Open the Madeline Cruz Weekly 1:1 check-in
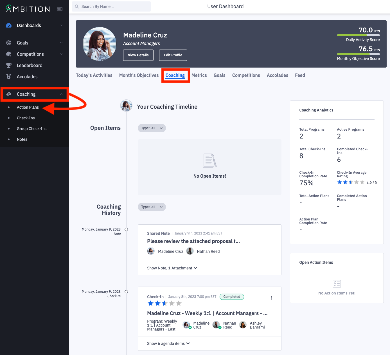Image resolution: width=390 pixels, height=355 pixels. coord(207,313)
